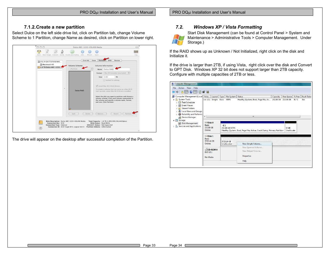
Task: Click the blue Help icon in Computer Management toolbar
Action: (191, 92)
